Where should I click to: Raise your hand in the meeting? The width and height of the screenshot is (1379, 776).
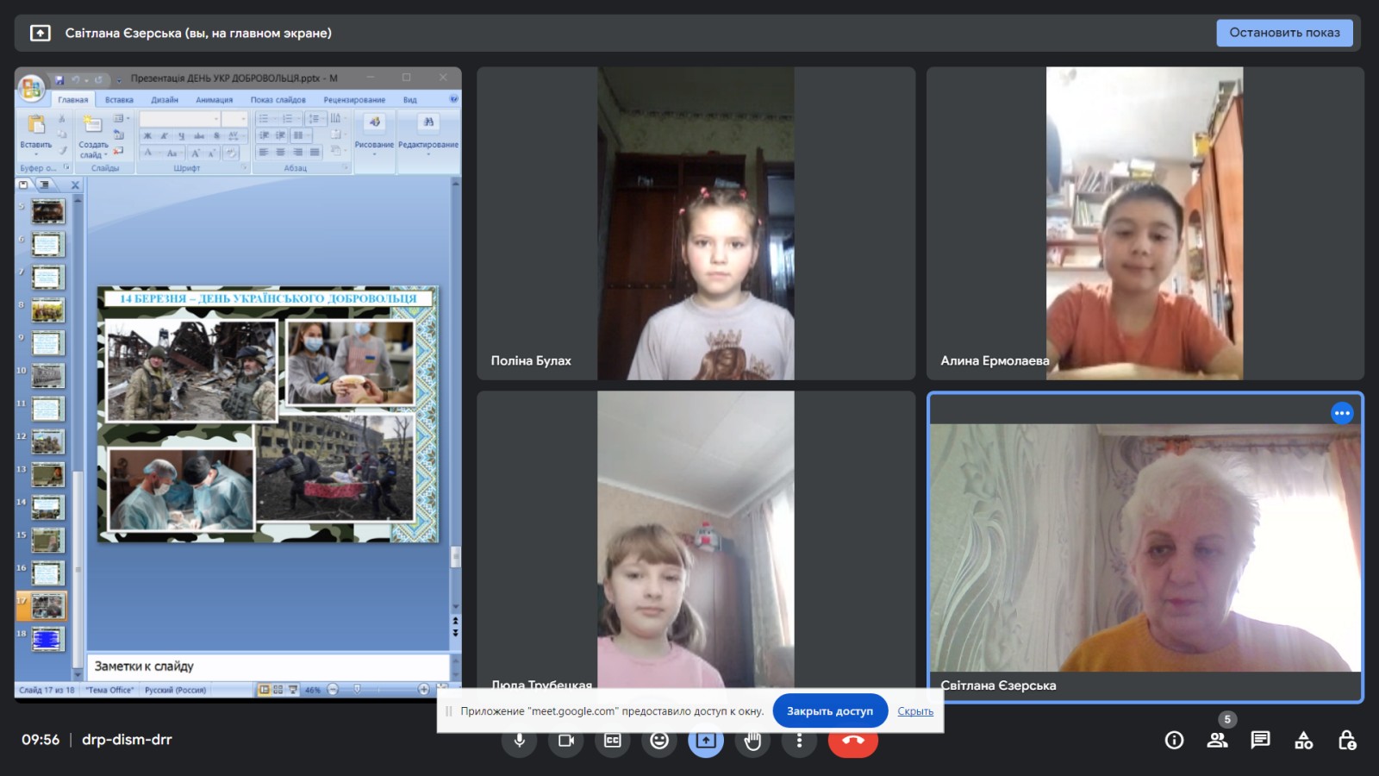tap(752, 741)
